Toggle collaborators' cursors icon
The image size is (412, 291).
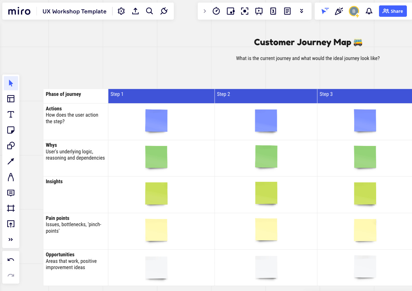click(x=325, y=11)
